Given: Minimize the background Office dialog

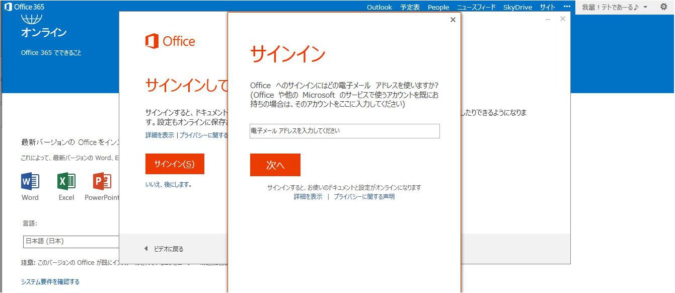Looking at the screenshot, I should point(548,19).
